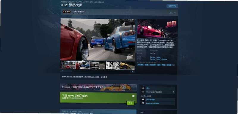Click the green 下载 download button
Screen dimensions: 238x114
pyautogui.click(x=130, y=103)
